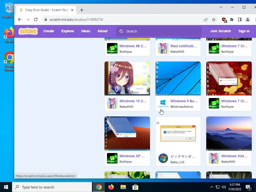The height and width of the screenshot is (192, 256).
Task: Click the taskbar search box
Action: coord(52,187)
